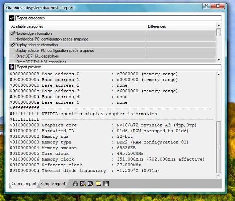Switch to the Current report tab
The width and height of the screenshot is (235, 201).
(24, 184)
